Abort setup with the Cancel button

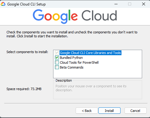pyautogui.click(x=135, y=111)
